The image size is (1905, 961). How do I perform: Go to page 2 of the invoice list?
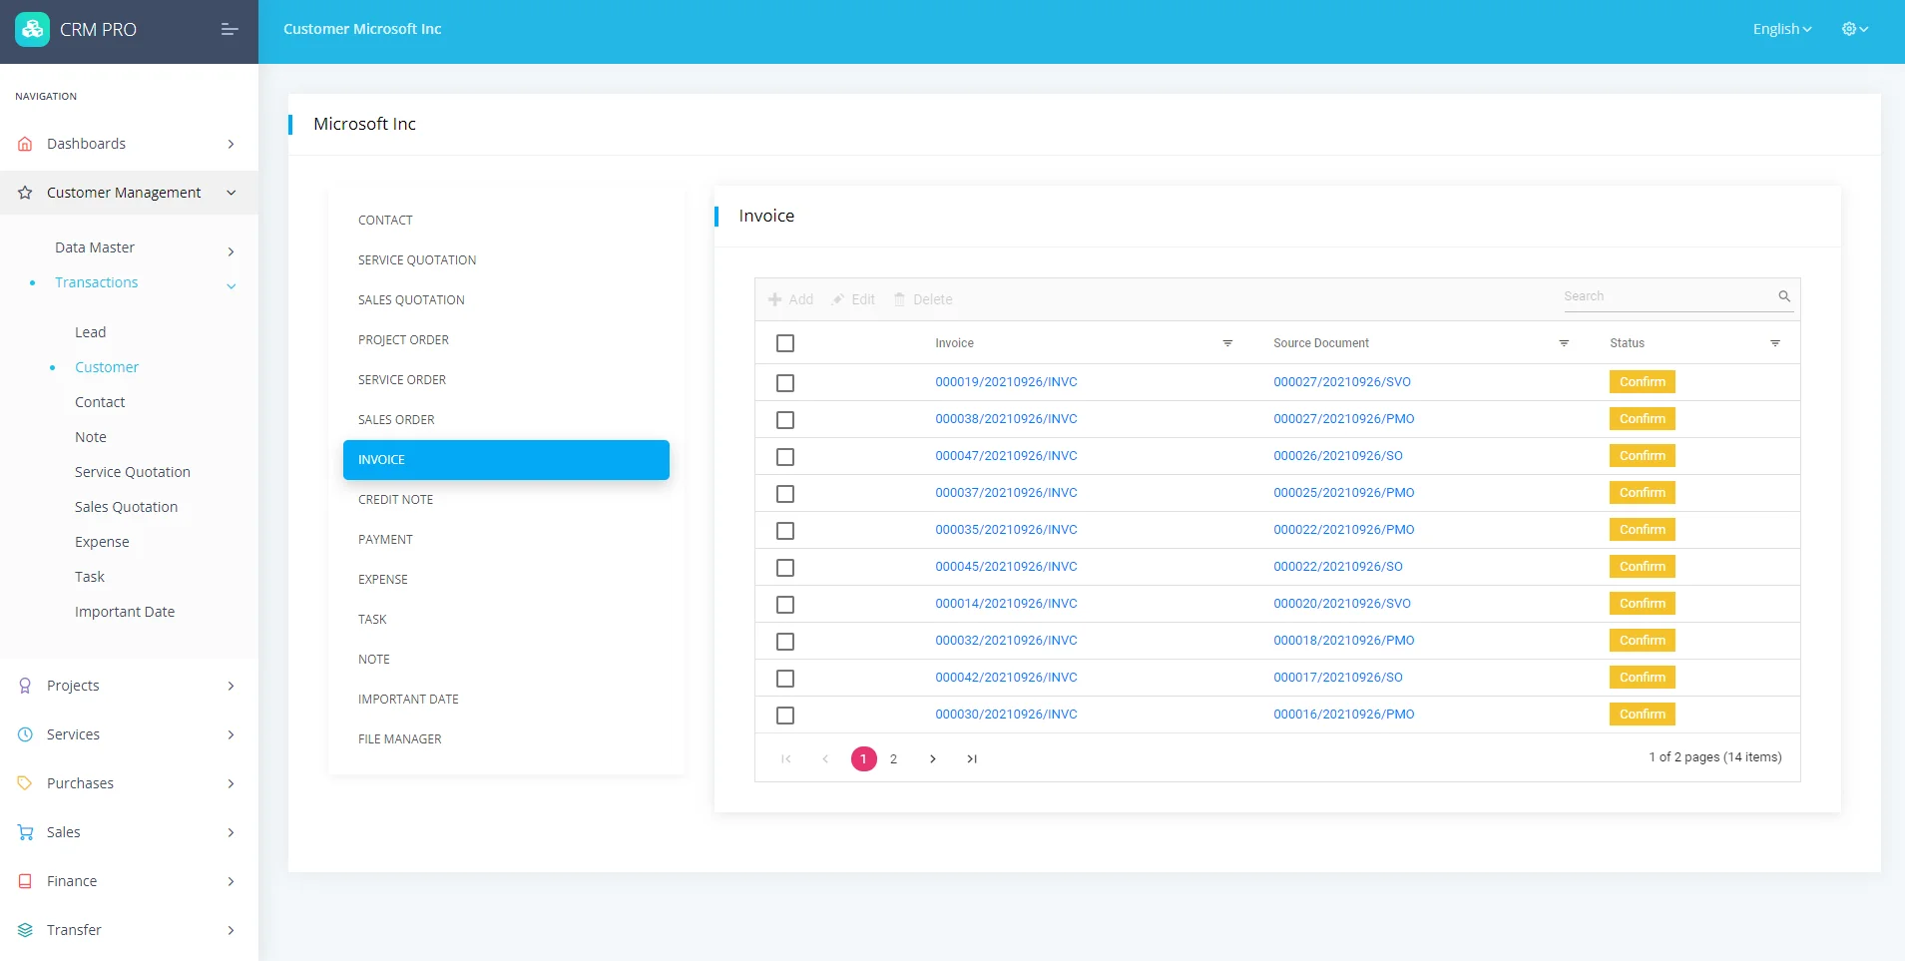(894, 758)
